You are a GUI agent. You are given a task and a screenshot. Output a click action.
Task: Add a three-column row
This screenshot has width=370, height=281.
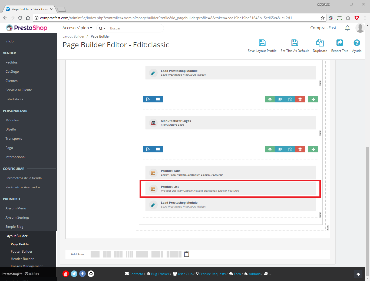(118, 254)
